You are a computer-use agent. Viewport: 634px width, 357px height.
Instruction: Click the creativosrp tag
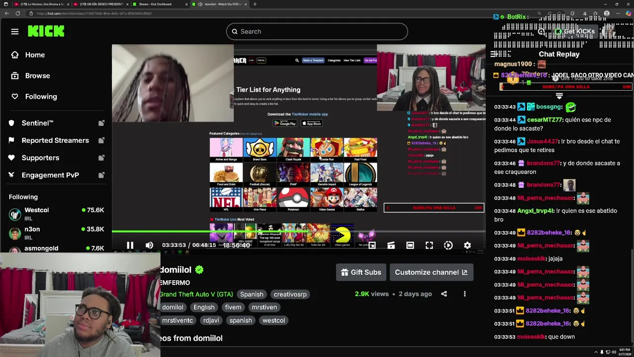290,295
